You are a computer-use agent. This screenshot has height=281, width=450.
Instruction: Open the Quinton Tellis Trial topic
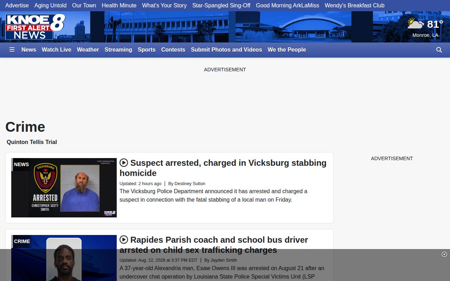(32, 142)
